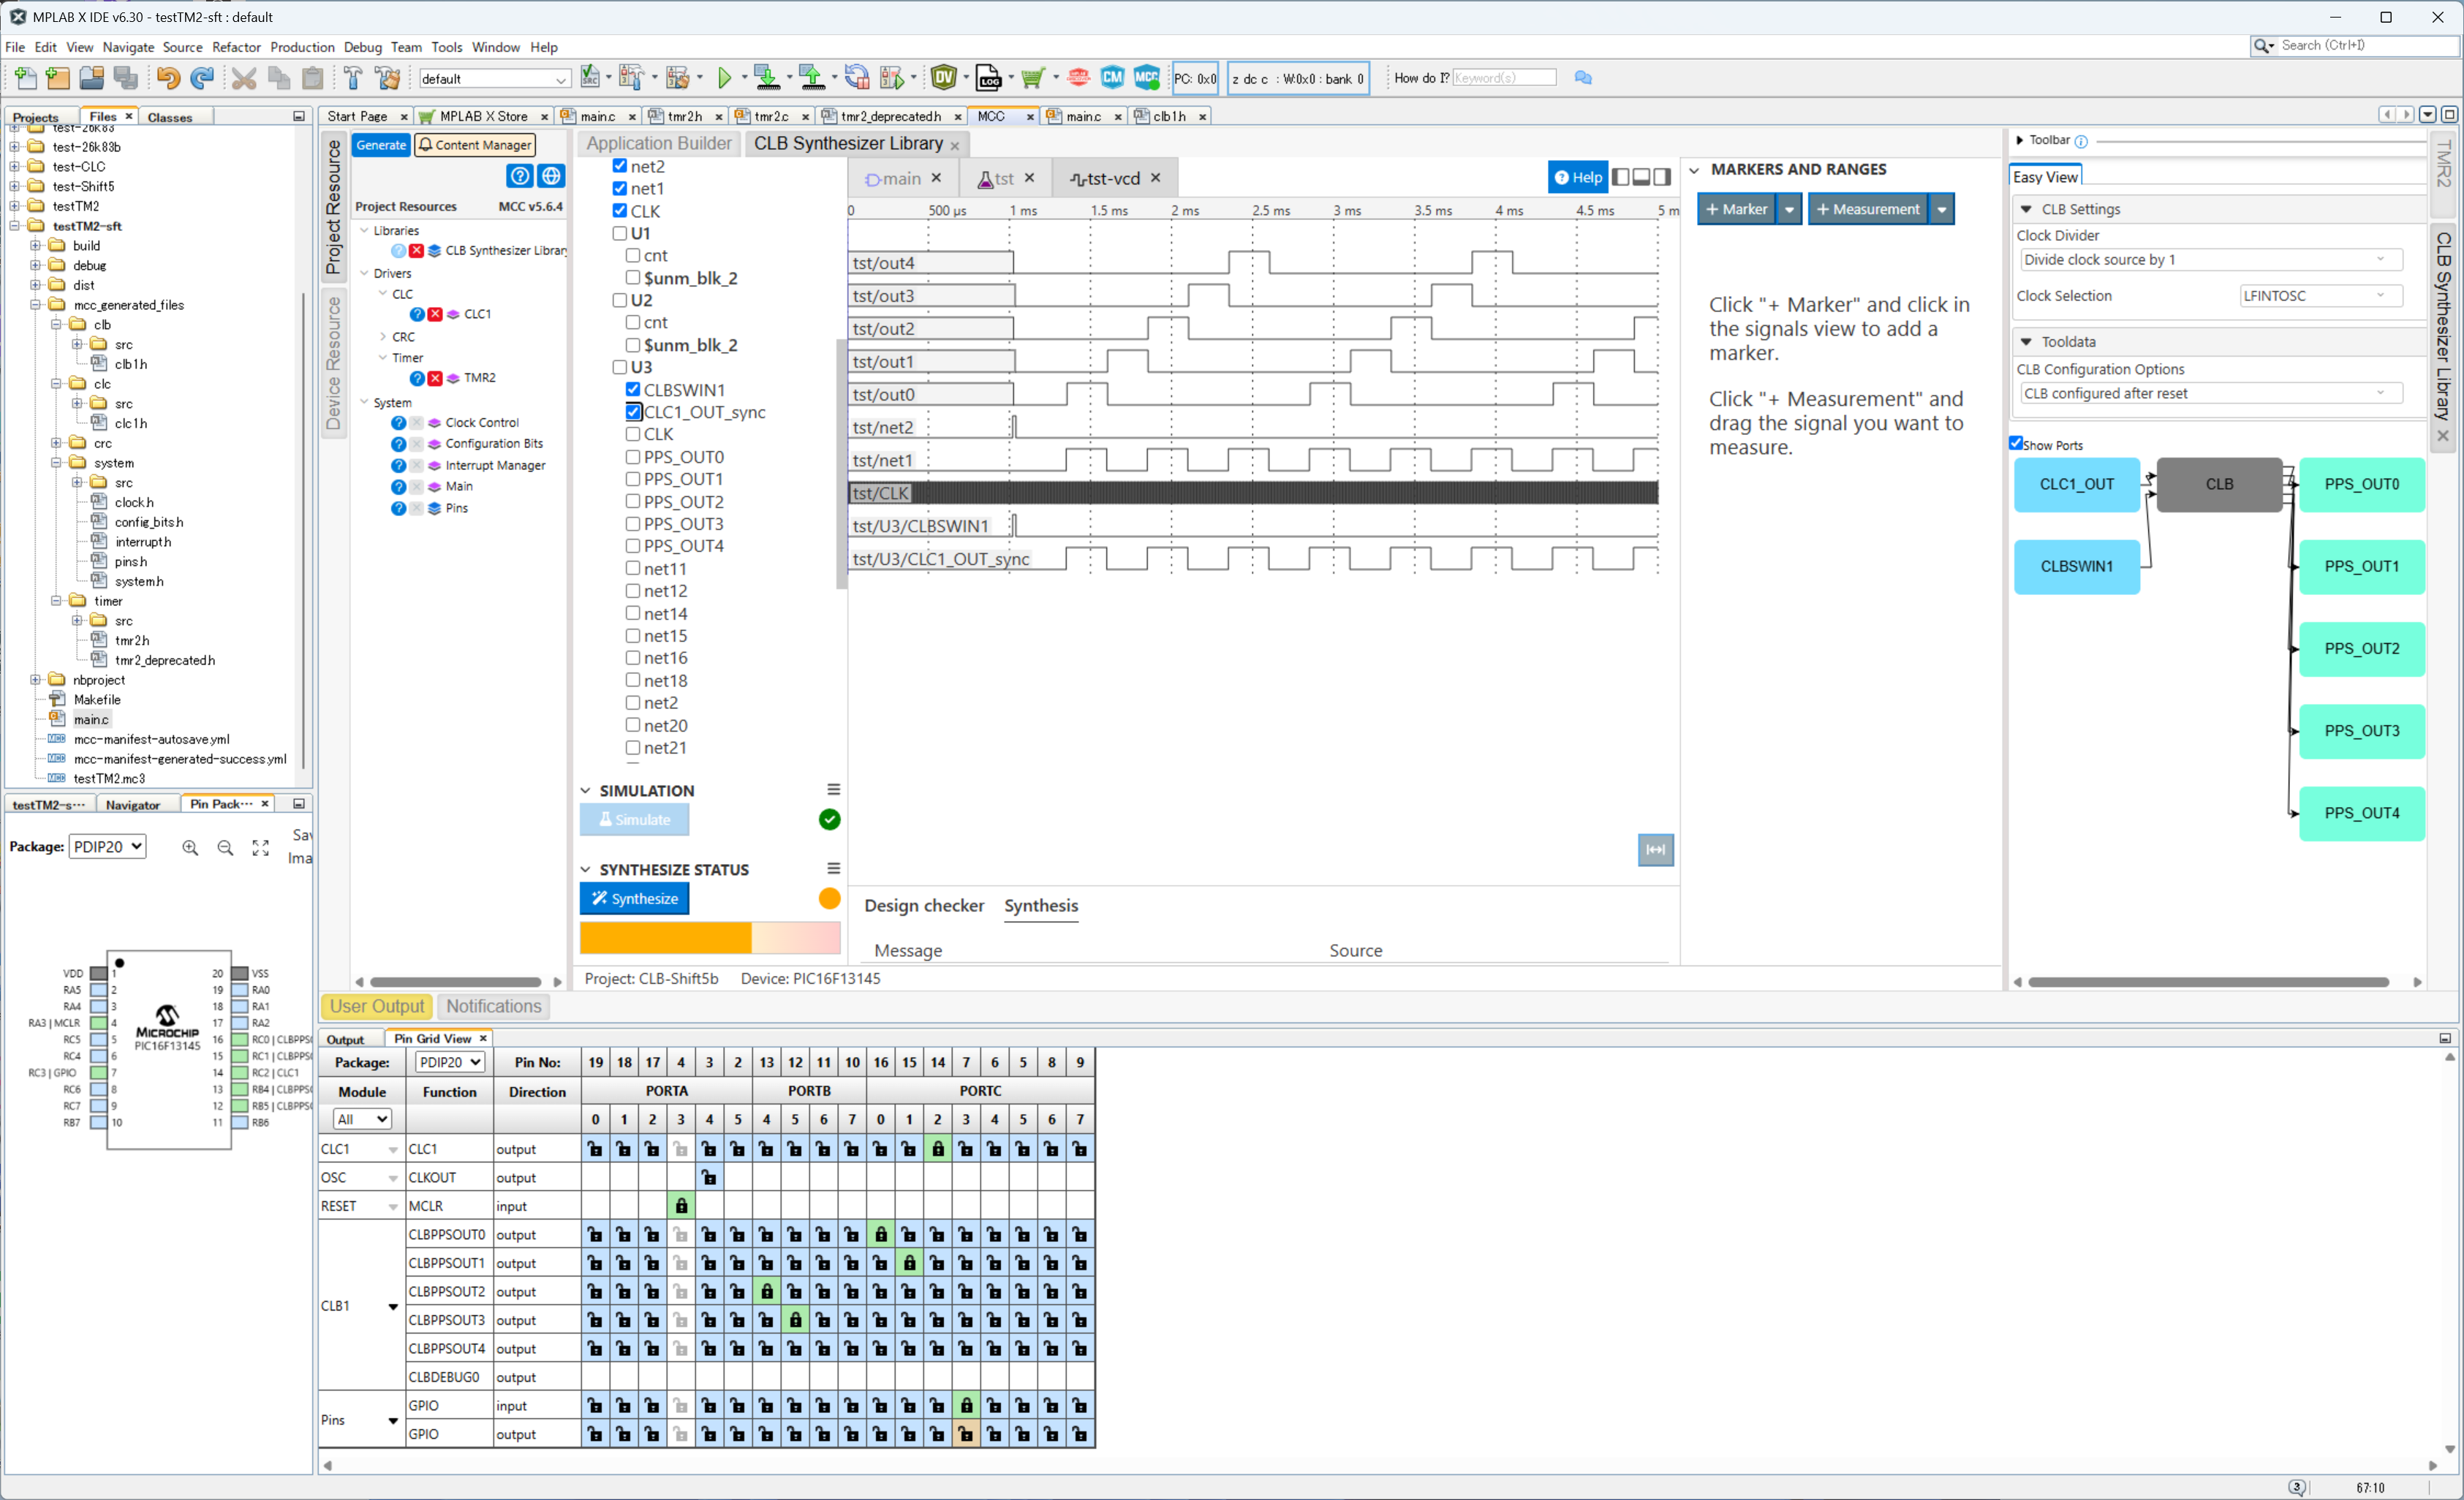Screen dimensions: 2464x1500
Task: Click the Synthesize button
Action: pyautogui.click(x=634, y=899)
